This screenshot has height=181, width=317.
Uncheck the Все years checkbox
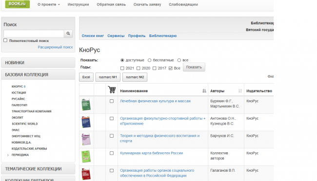[x=170, y=68]
